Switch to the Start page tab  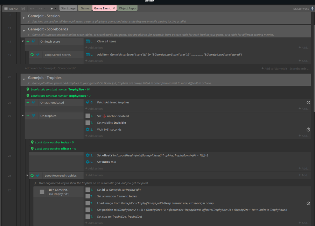pos(68,8)
